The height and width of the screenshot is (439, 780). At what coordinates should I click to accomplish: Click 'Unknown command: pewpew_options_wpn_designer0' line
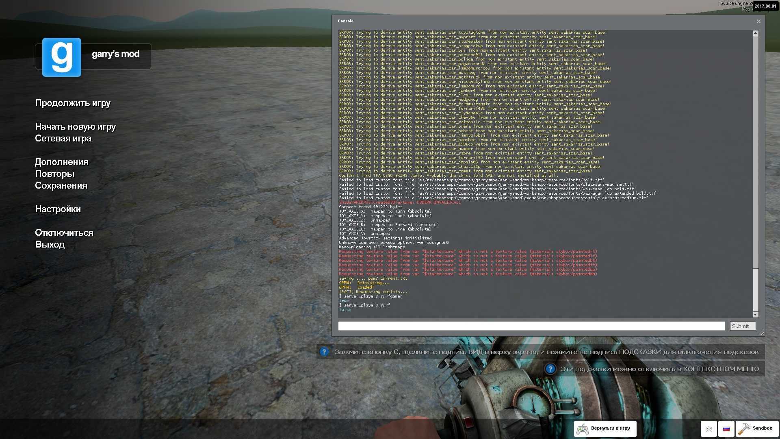394,243
